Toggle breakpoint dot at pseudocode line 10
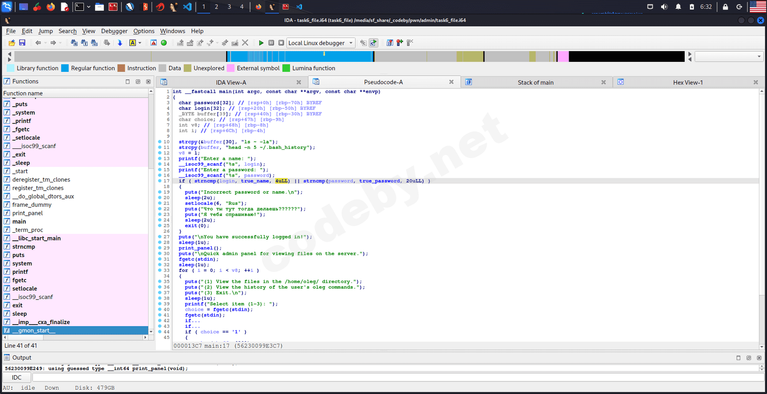The width and height of the screenshot is (767, 394). coord(160,142)
